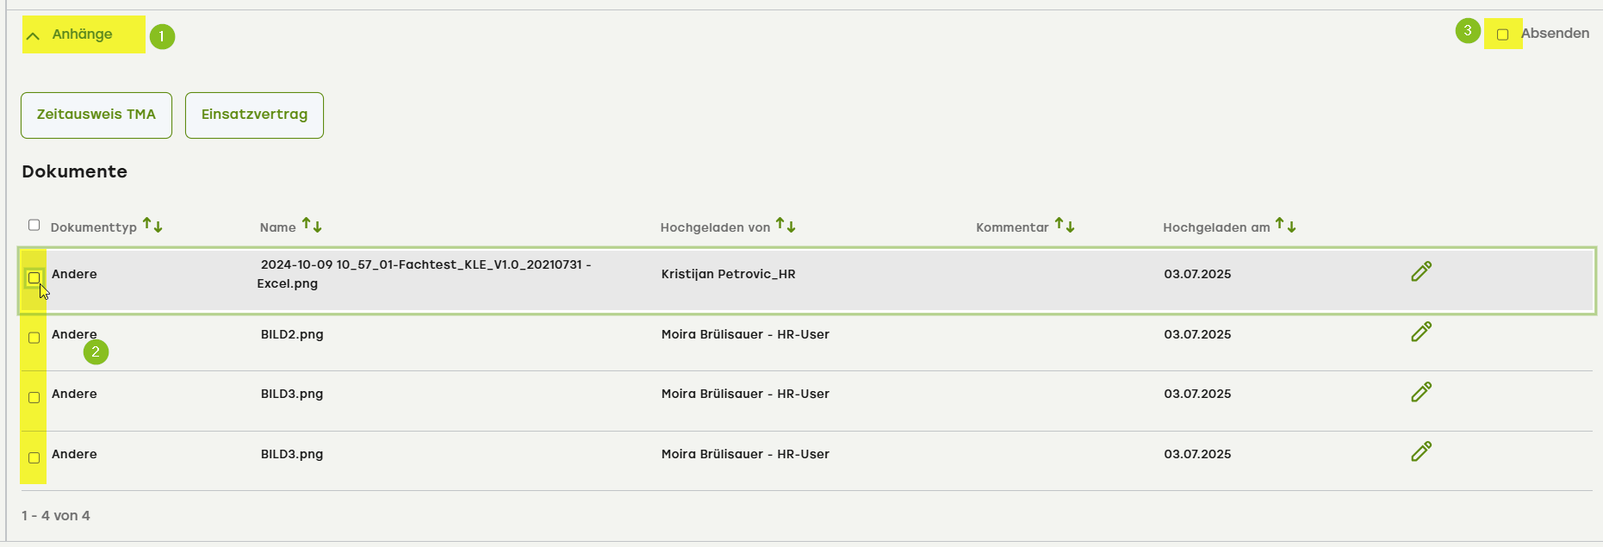Check the Fachtest Excel.png row checkbox
The width and height of the screenshot is (1603, 547).
pos(34,277)
